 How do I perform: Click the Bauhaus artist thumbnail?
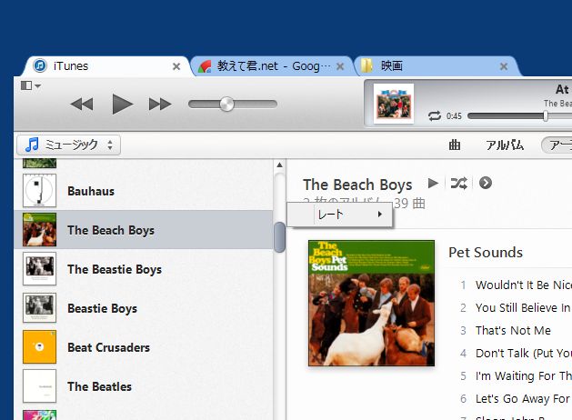39,191
